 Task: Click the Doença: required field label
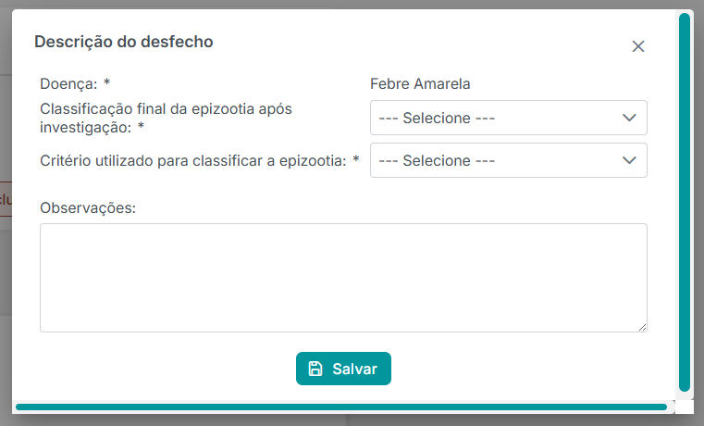(75, 84)
